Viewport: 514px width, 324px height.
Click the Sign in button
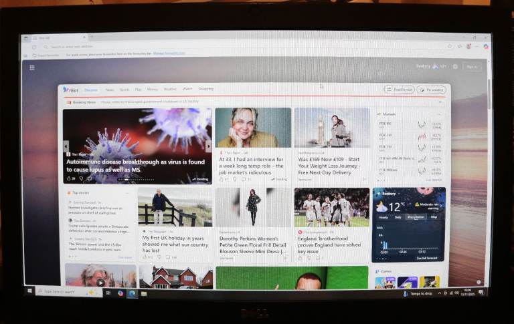click(472, 67)
